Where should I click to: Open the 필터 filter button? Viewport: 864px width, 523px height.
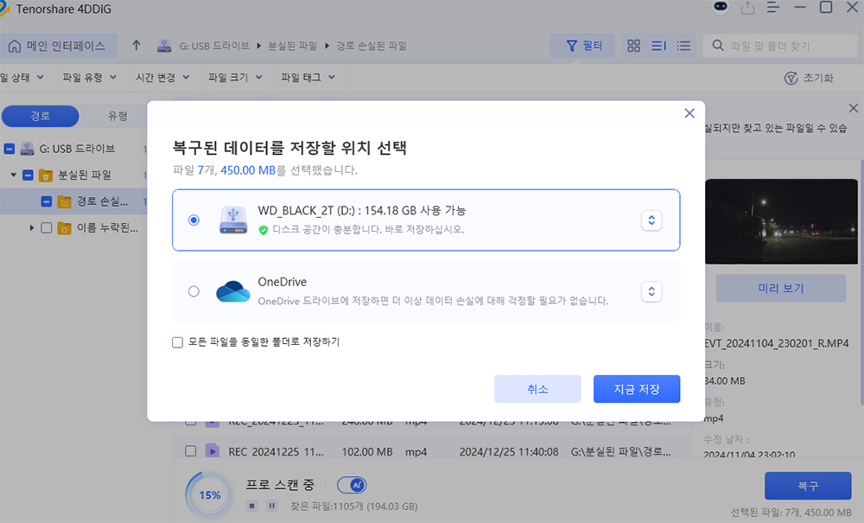pos(583,46)
